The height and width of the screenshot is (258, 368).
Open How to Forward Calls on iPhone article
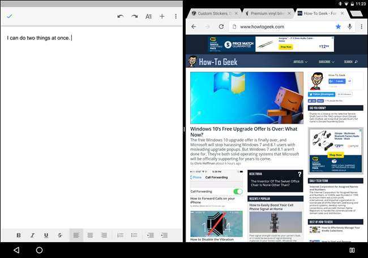(x=212, y=200)
